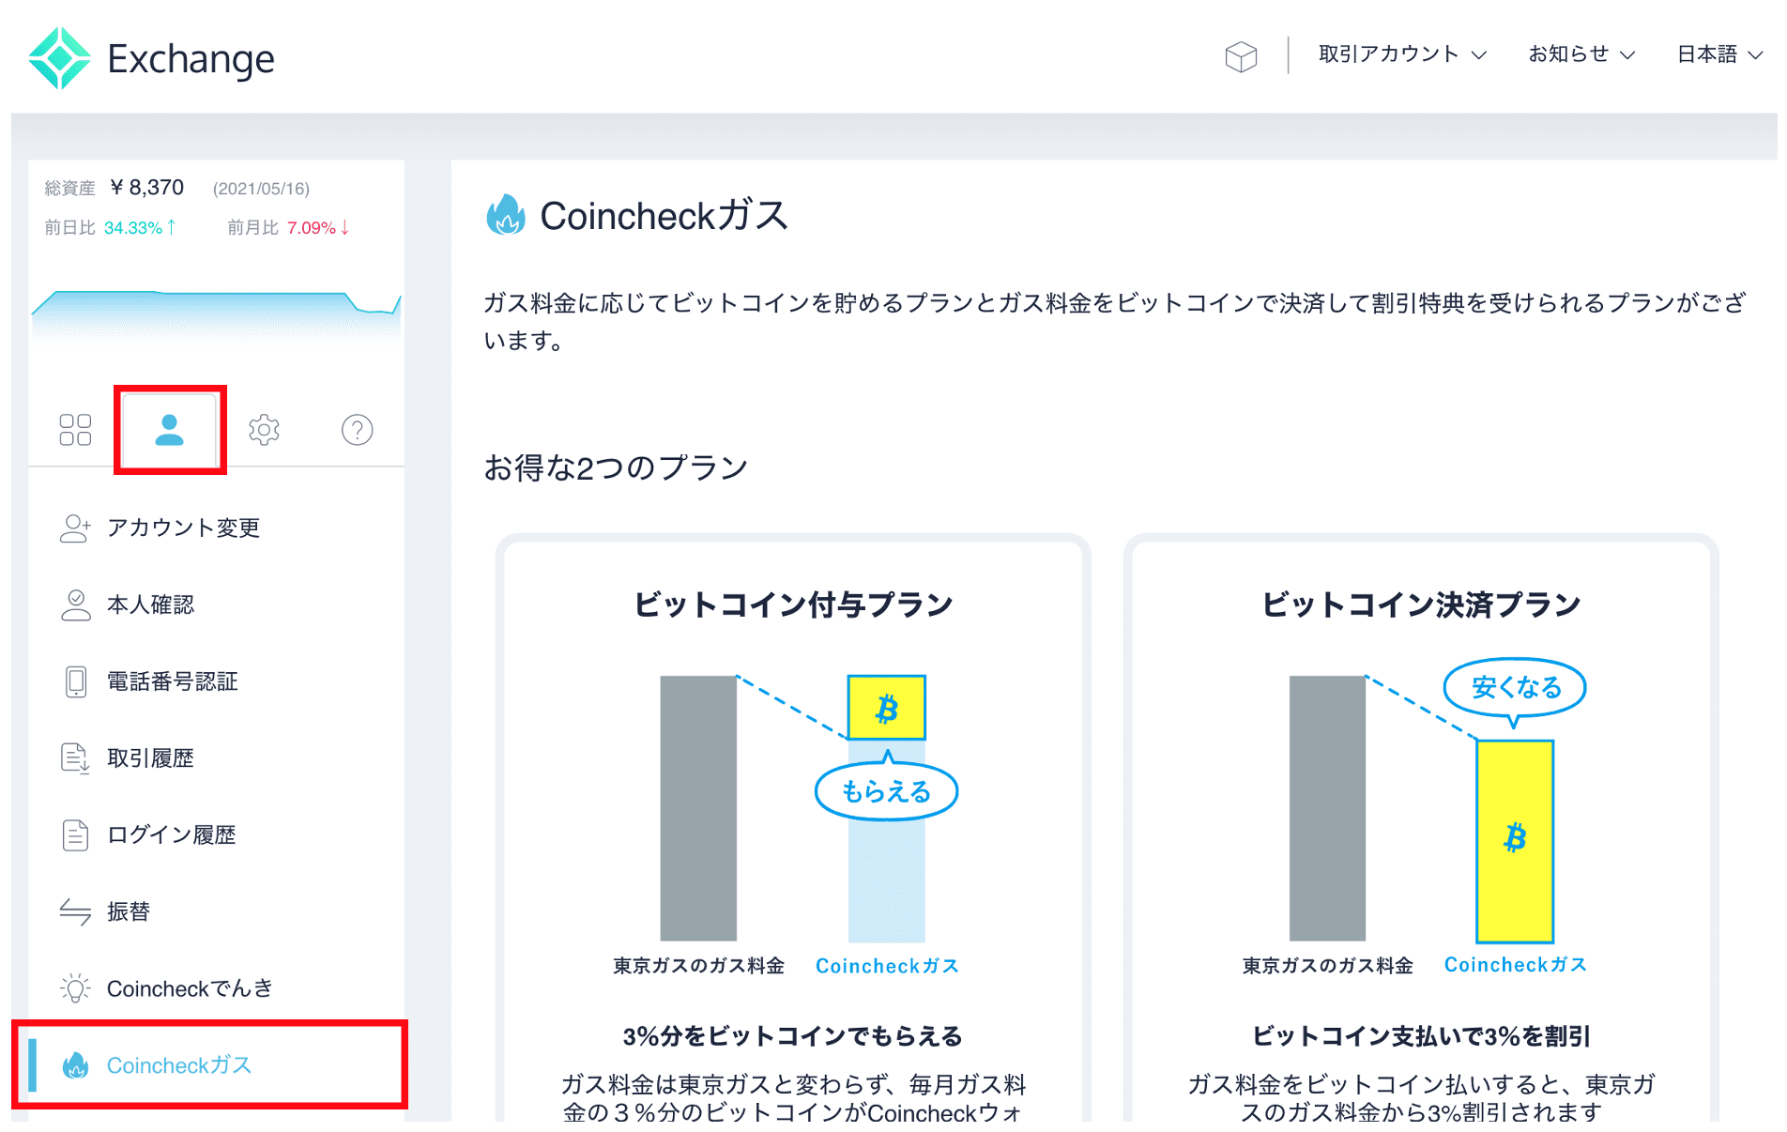Go to 取引履歴 page
Image resolution: width=1787 pixels, height=1132 pixels.
[x=150, y=758]
